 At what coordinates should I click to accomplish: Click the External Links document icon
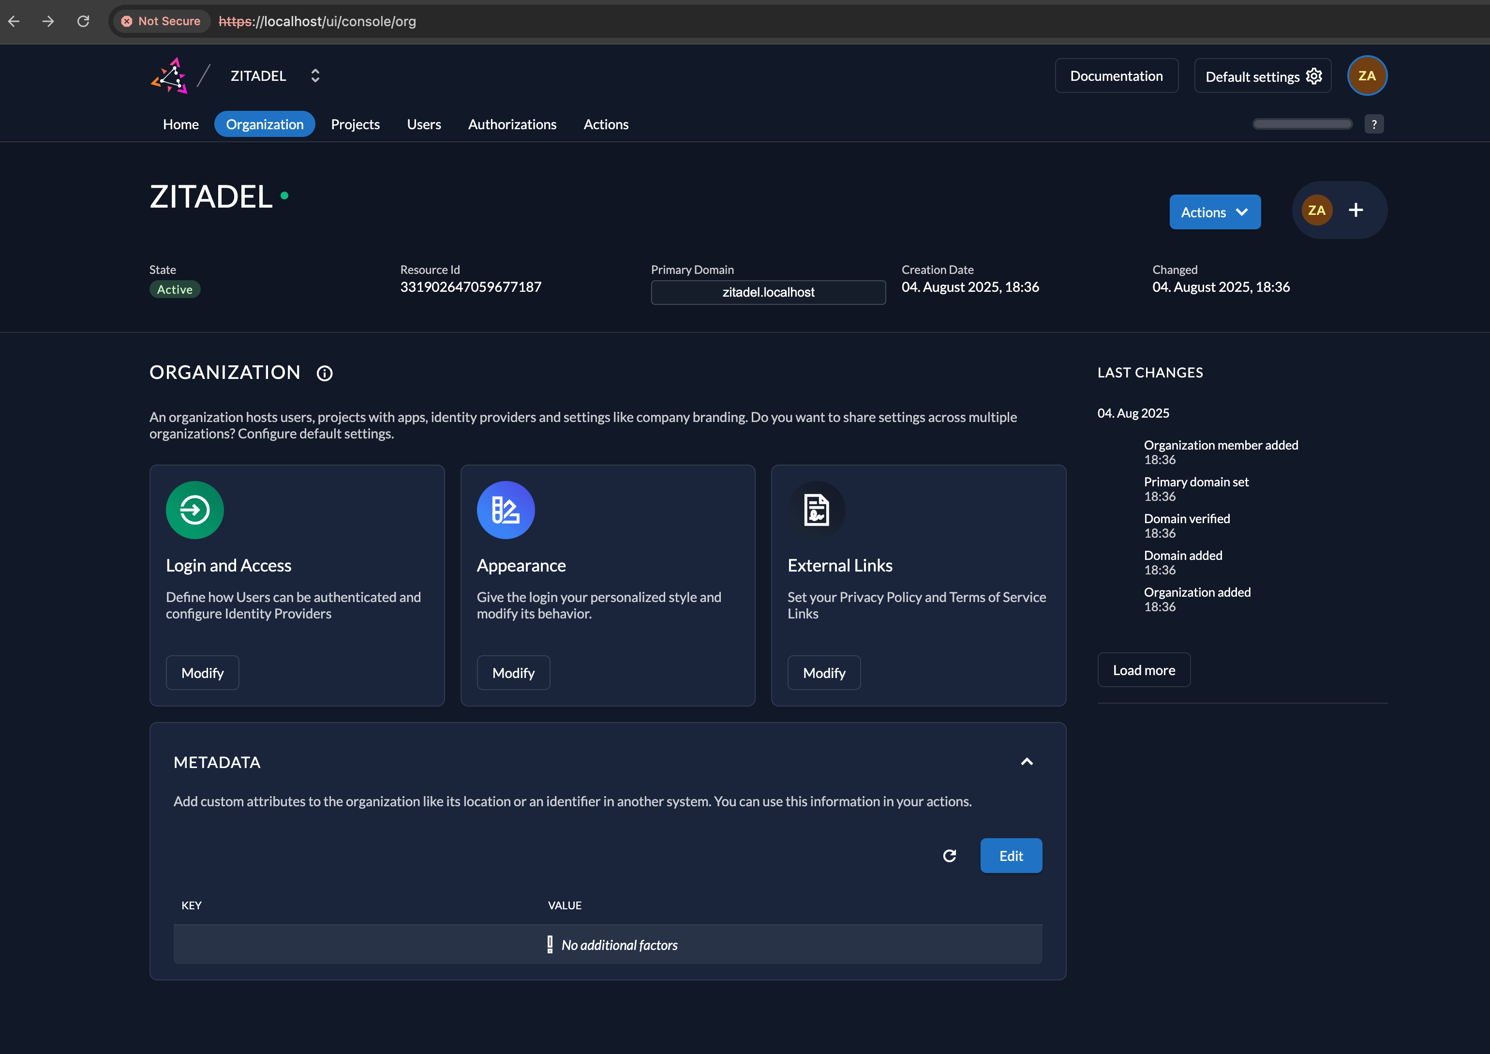click(817, 510)
